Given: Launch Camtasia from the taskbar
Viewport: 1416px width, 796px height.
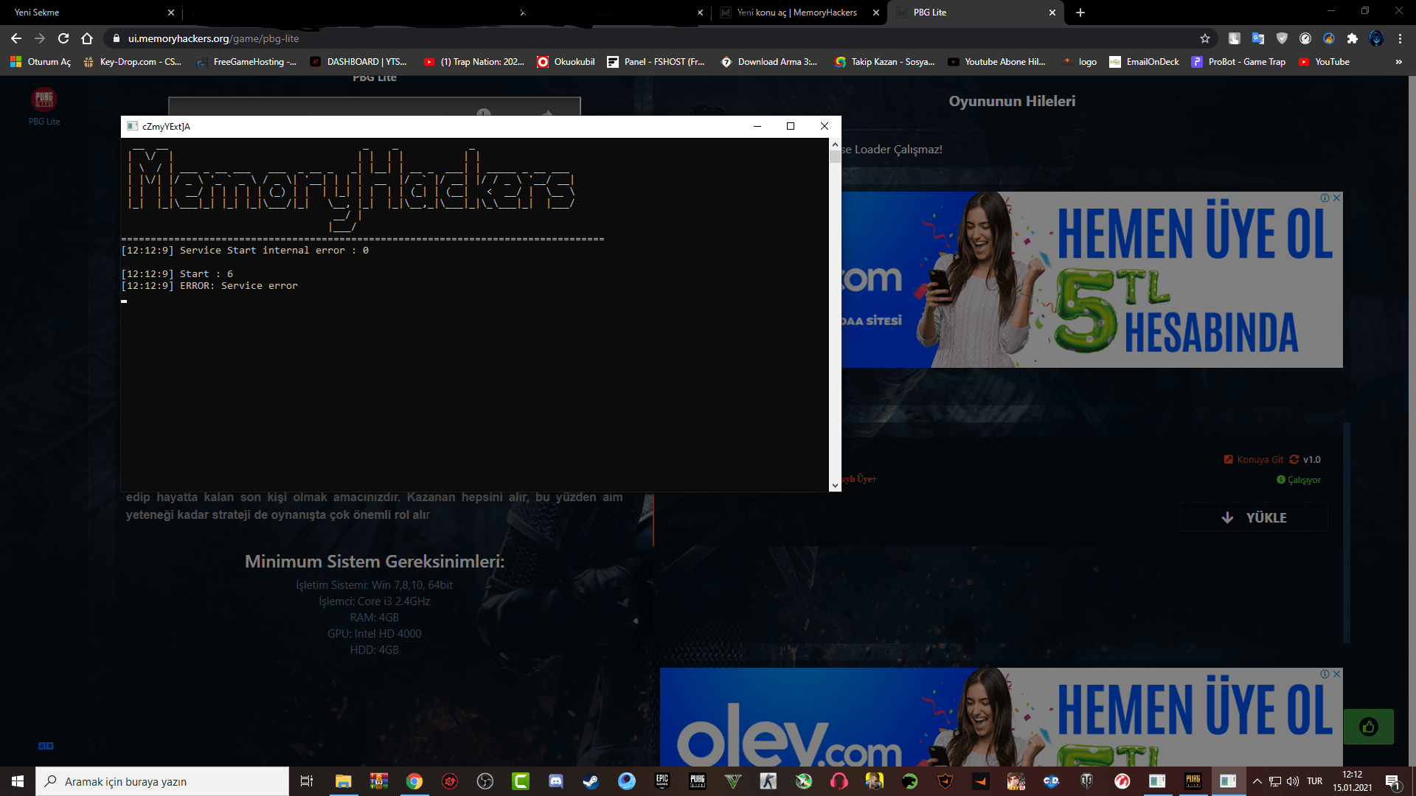Looking at the screenshot, I should coord(521,781).
